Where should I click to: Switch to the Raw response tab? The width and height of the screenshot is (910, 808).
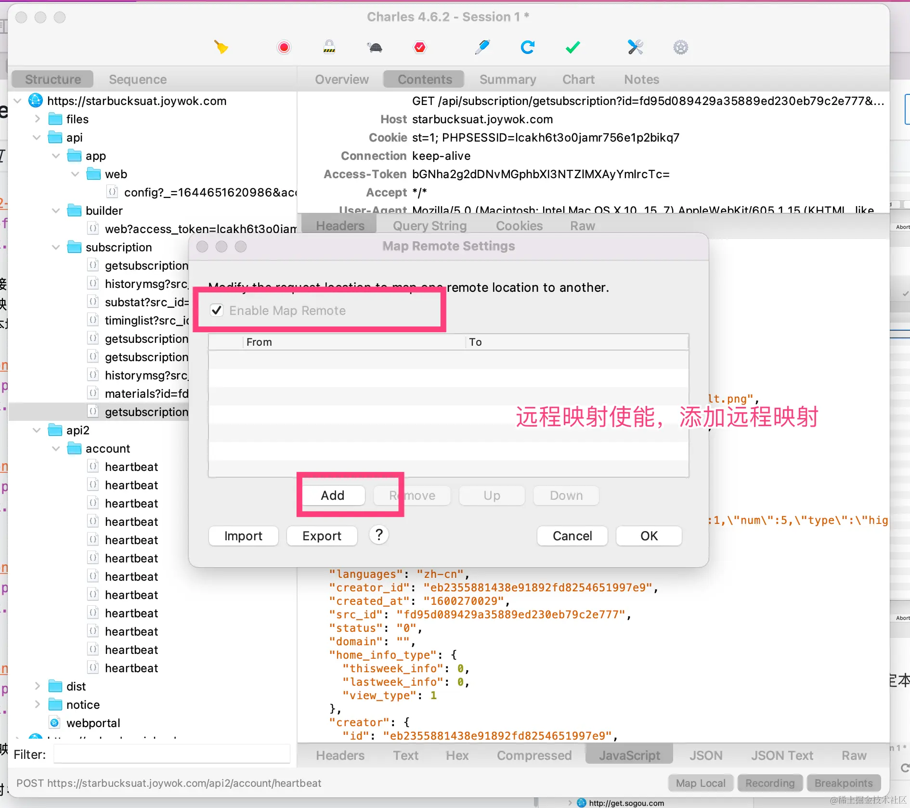click(854, 755)
